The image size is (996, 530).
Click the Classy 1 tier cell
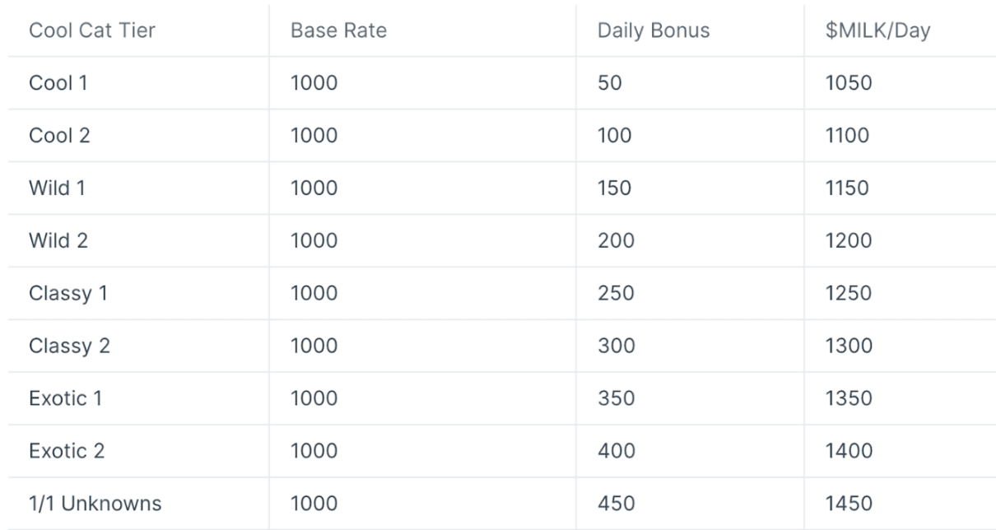(x=68, y=294)
